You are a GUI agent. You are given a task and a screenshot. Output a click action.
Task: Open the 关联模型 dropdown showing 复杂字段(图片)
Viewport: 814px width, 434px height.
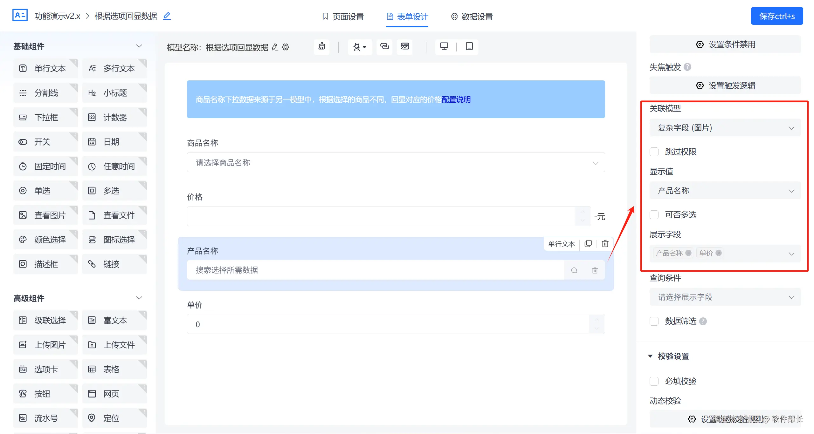(x=725, y=128)
